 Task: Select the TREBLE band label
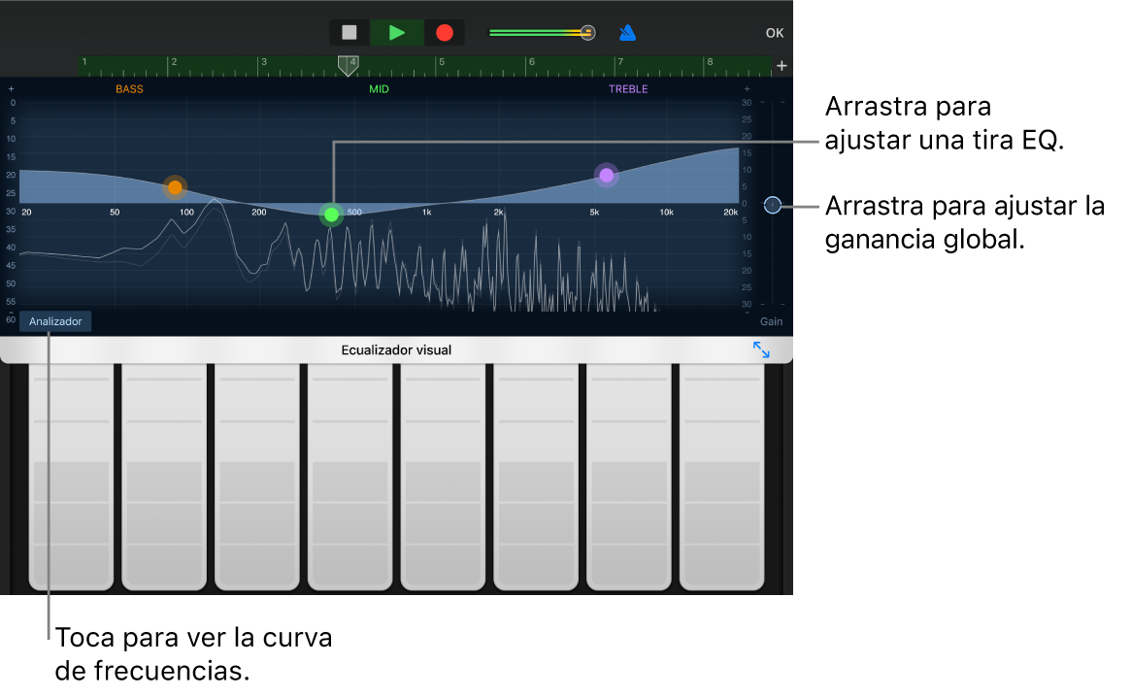(628, 89)
